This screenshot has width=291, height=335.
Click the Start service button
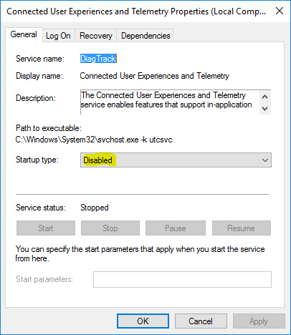(46, 228)
